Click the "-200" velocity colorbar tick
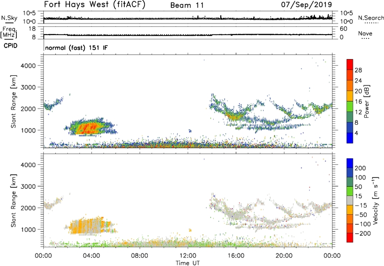 (x=363, y=233)
